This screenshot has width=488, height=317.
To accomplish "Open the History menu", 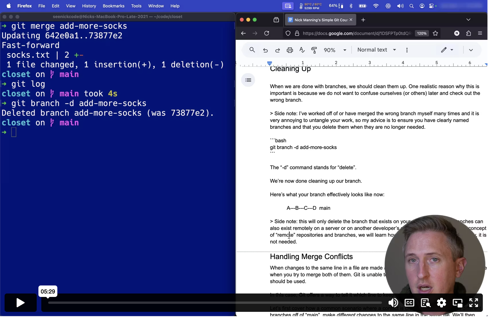I will coord(89,6).
